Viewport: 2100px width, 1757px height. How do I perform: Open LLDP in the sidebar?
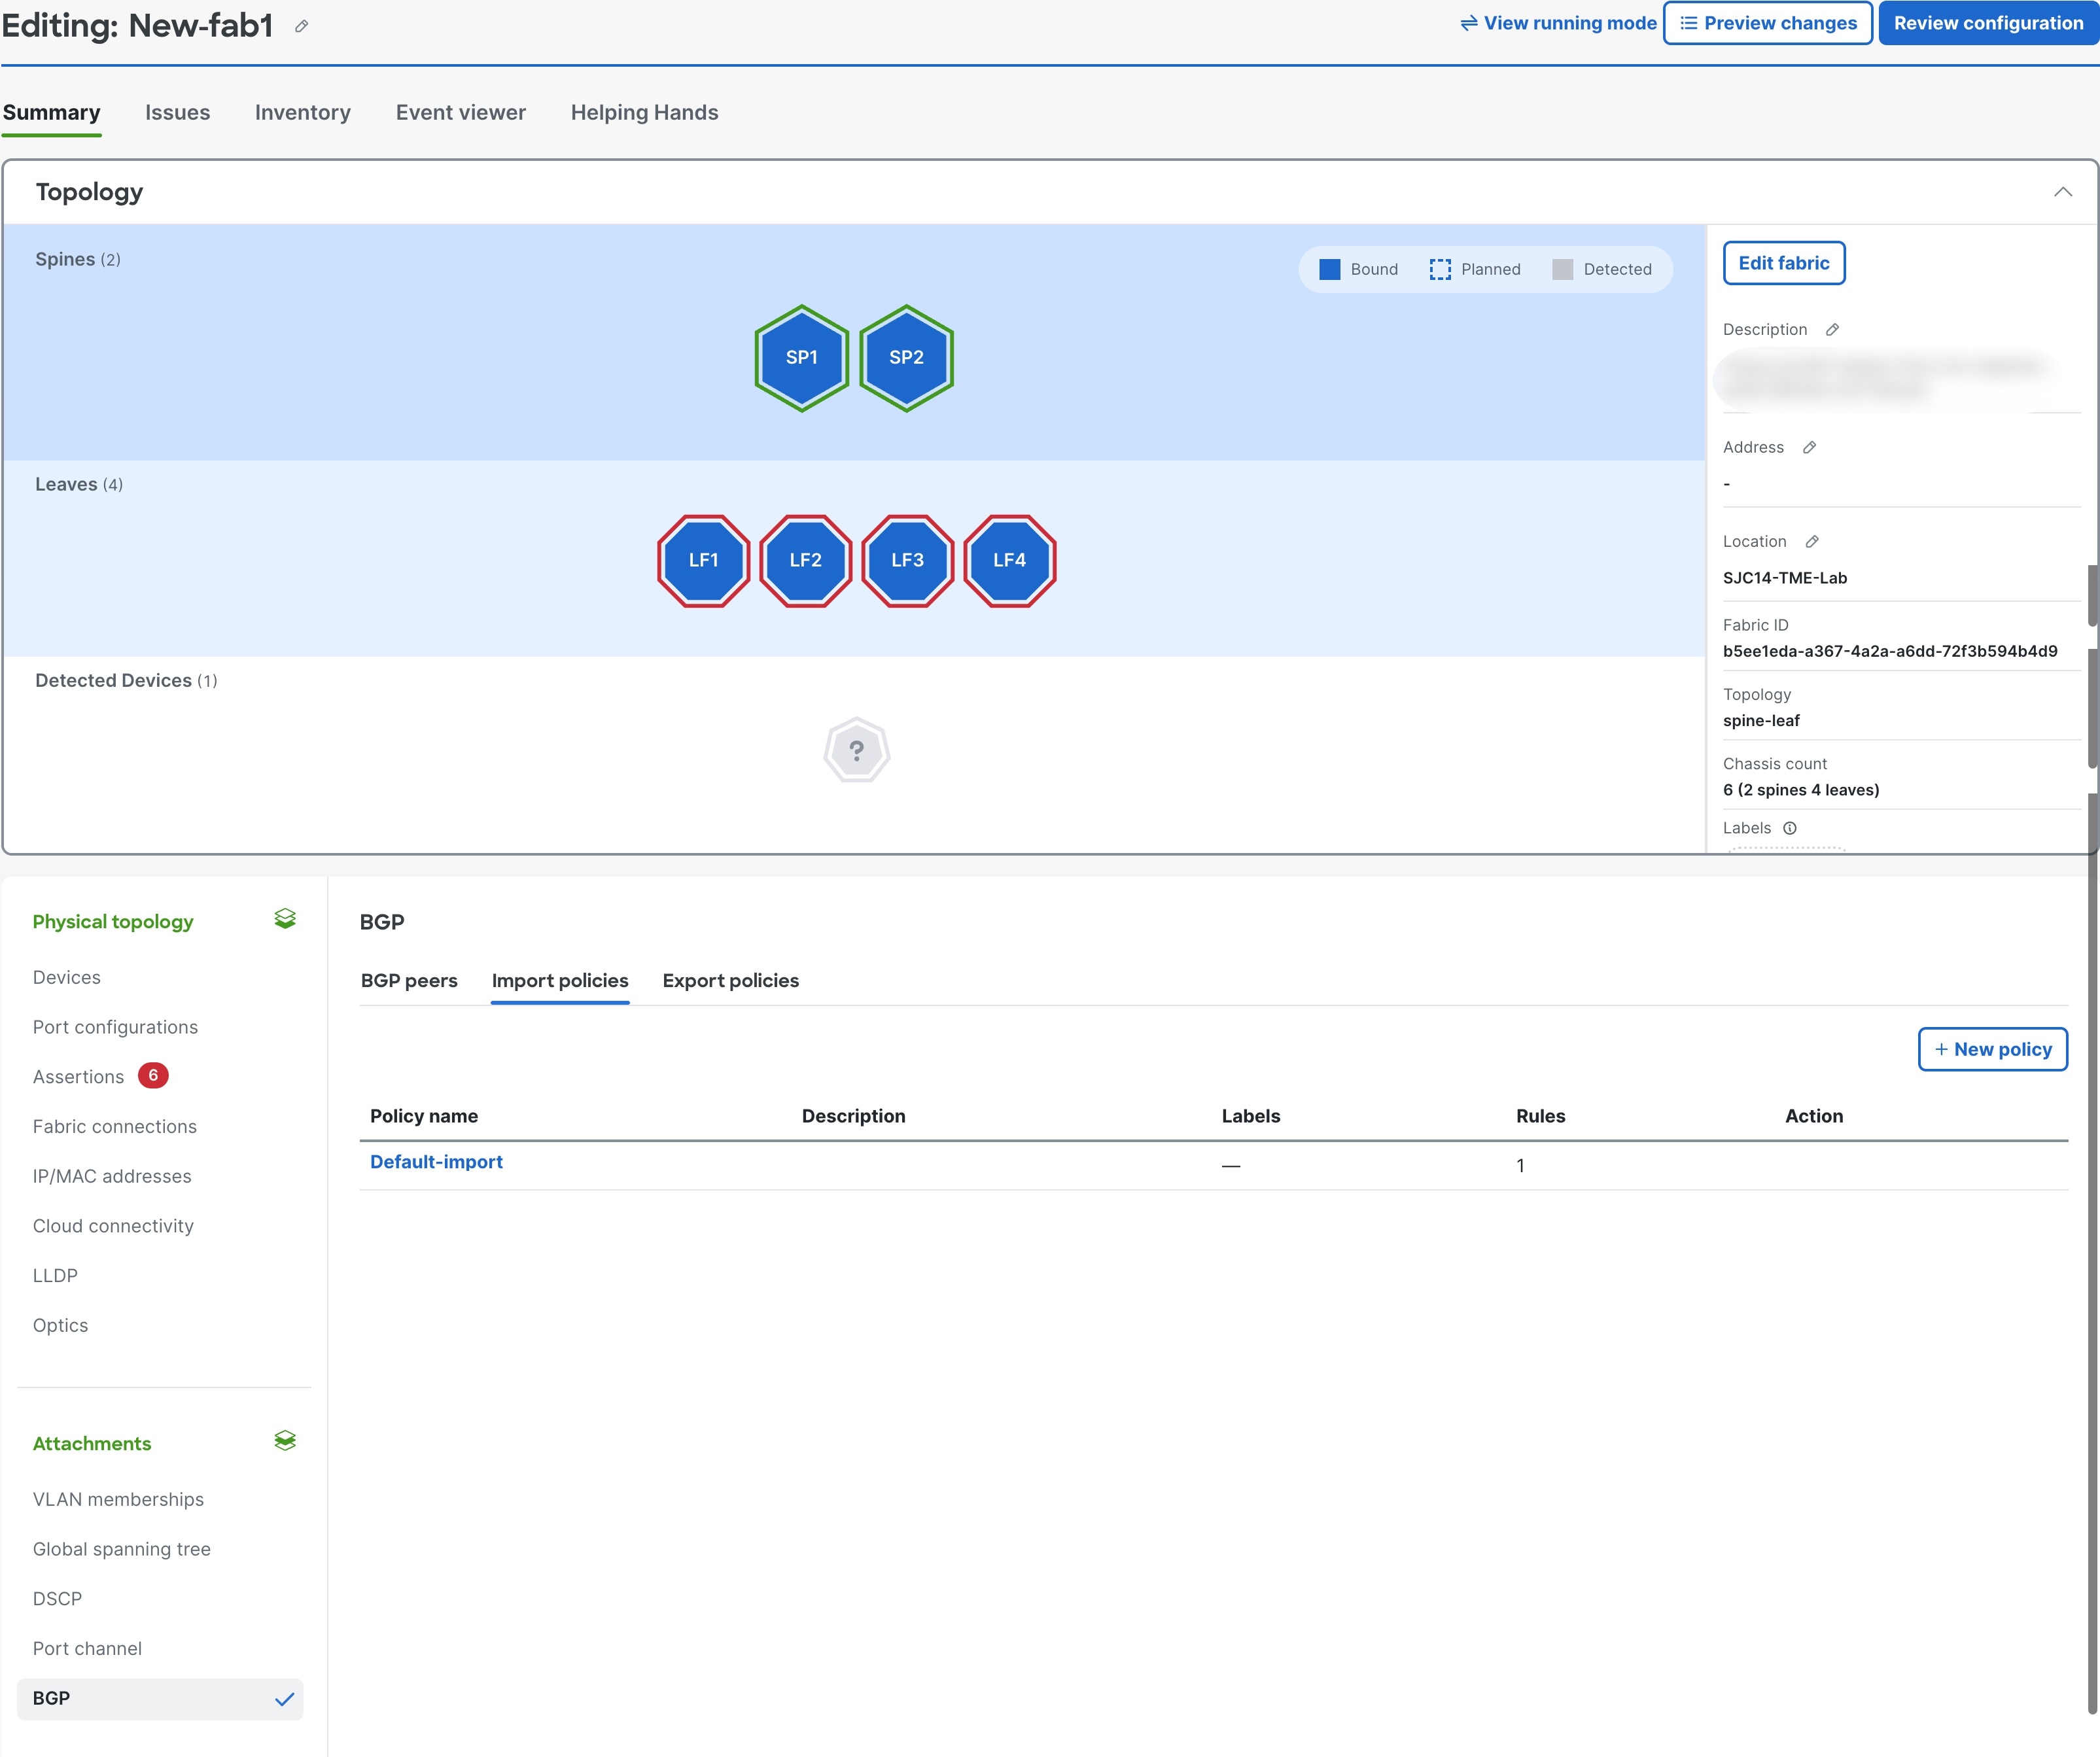pyautogui.click(x=55, y=1276)
